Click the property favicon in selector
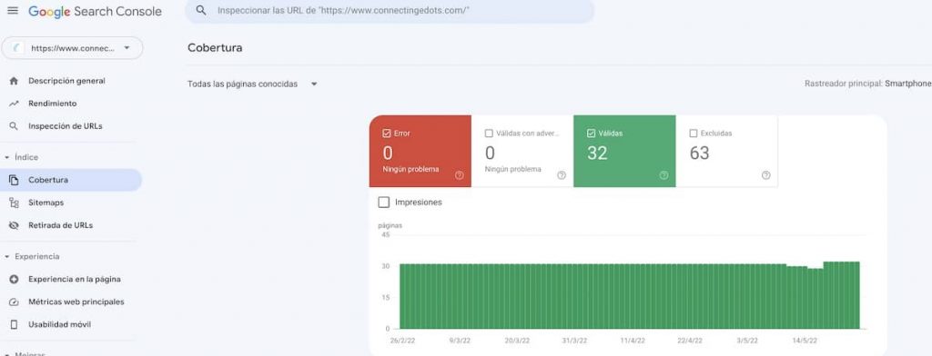 [18, 49]
